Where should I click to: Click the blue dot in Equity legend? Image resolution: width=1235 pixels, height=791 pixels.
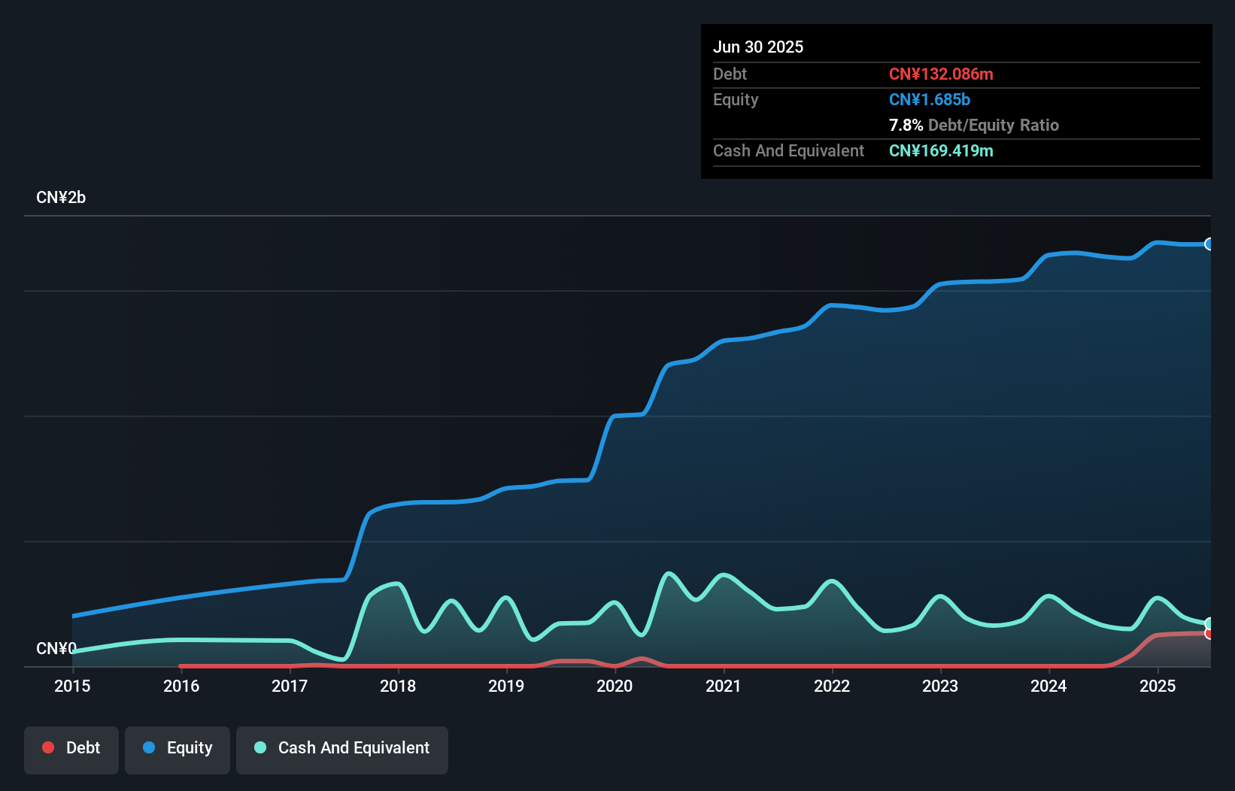click(x=149, y=747)
